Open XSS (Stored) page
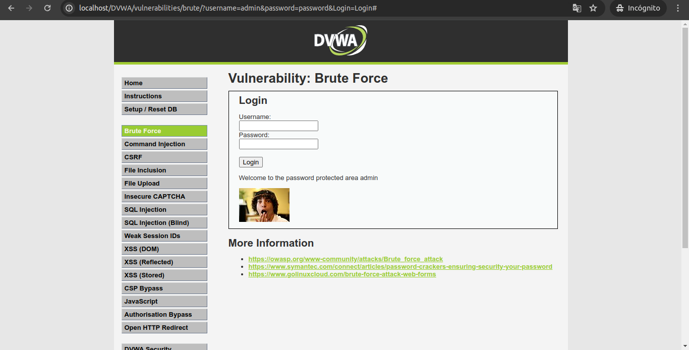The width and height of the screenshot is (689, 350). coord(164,275)
